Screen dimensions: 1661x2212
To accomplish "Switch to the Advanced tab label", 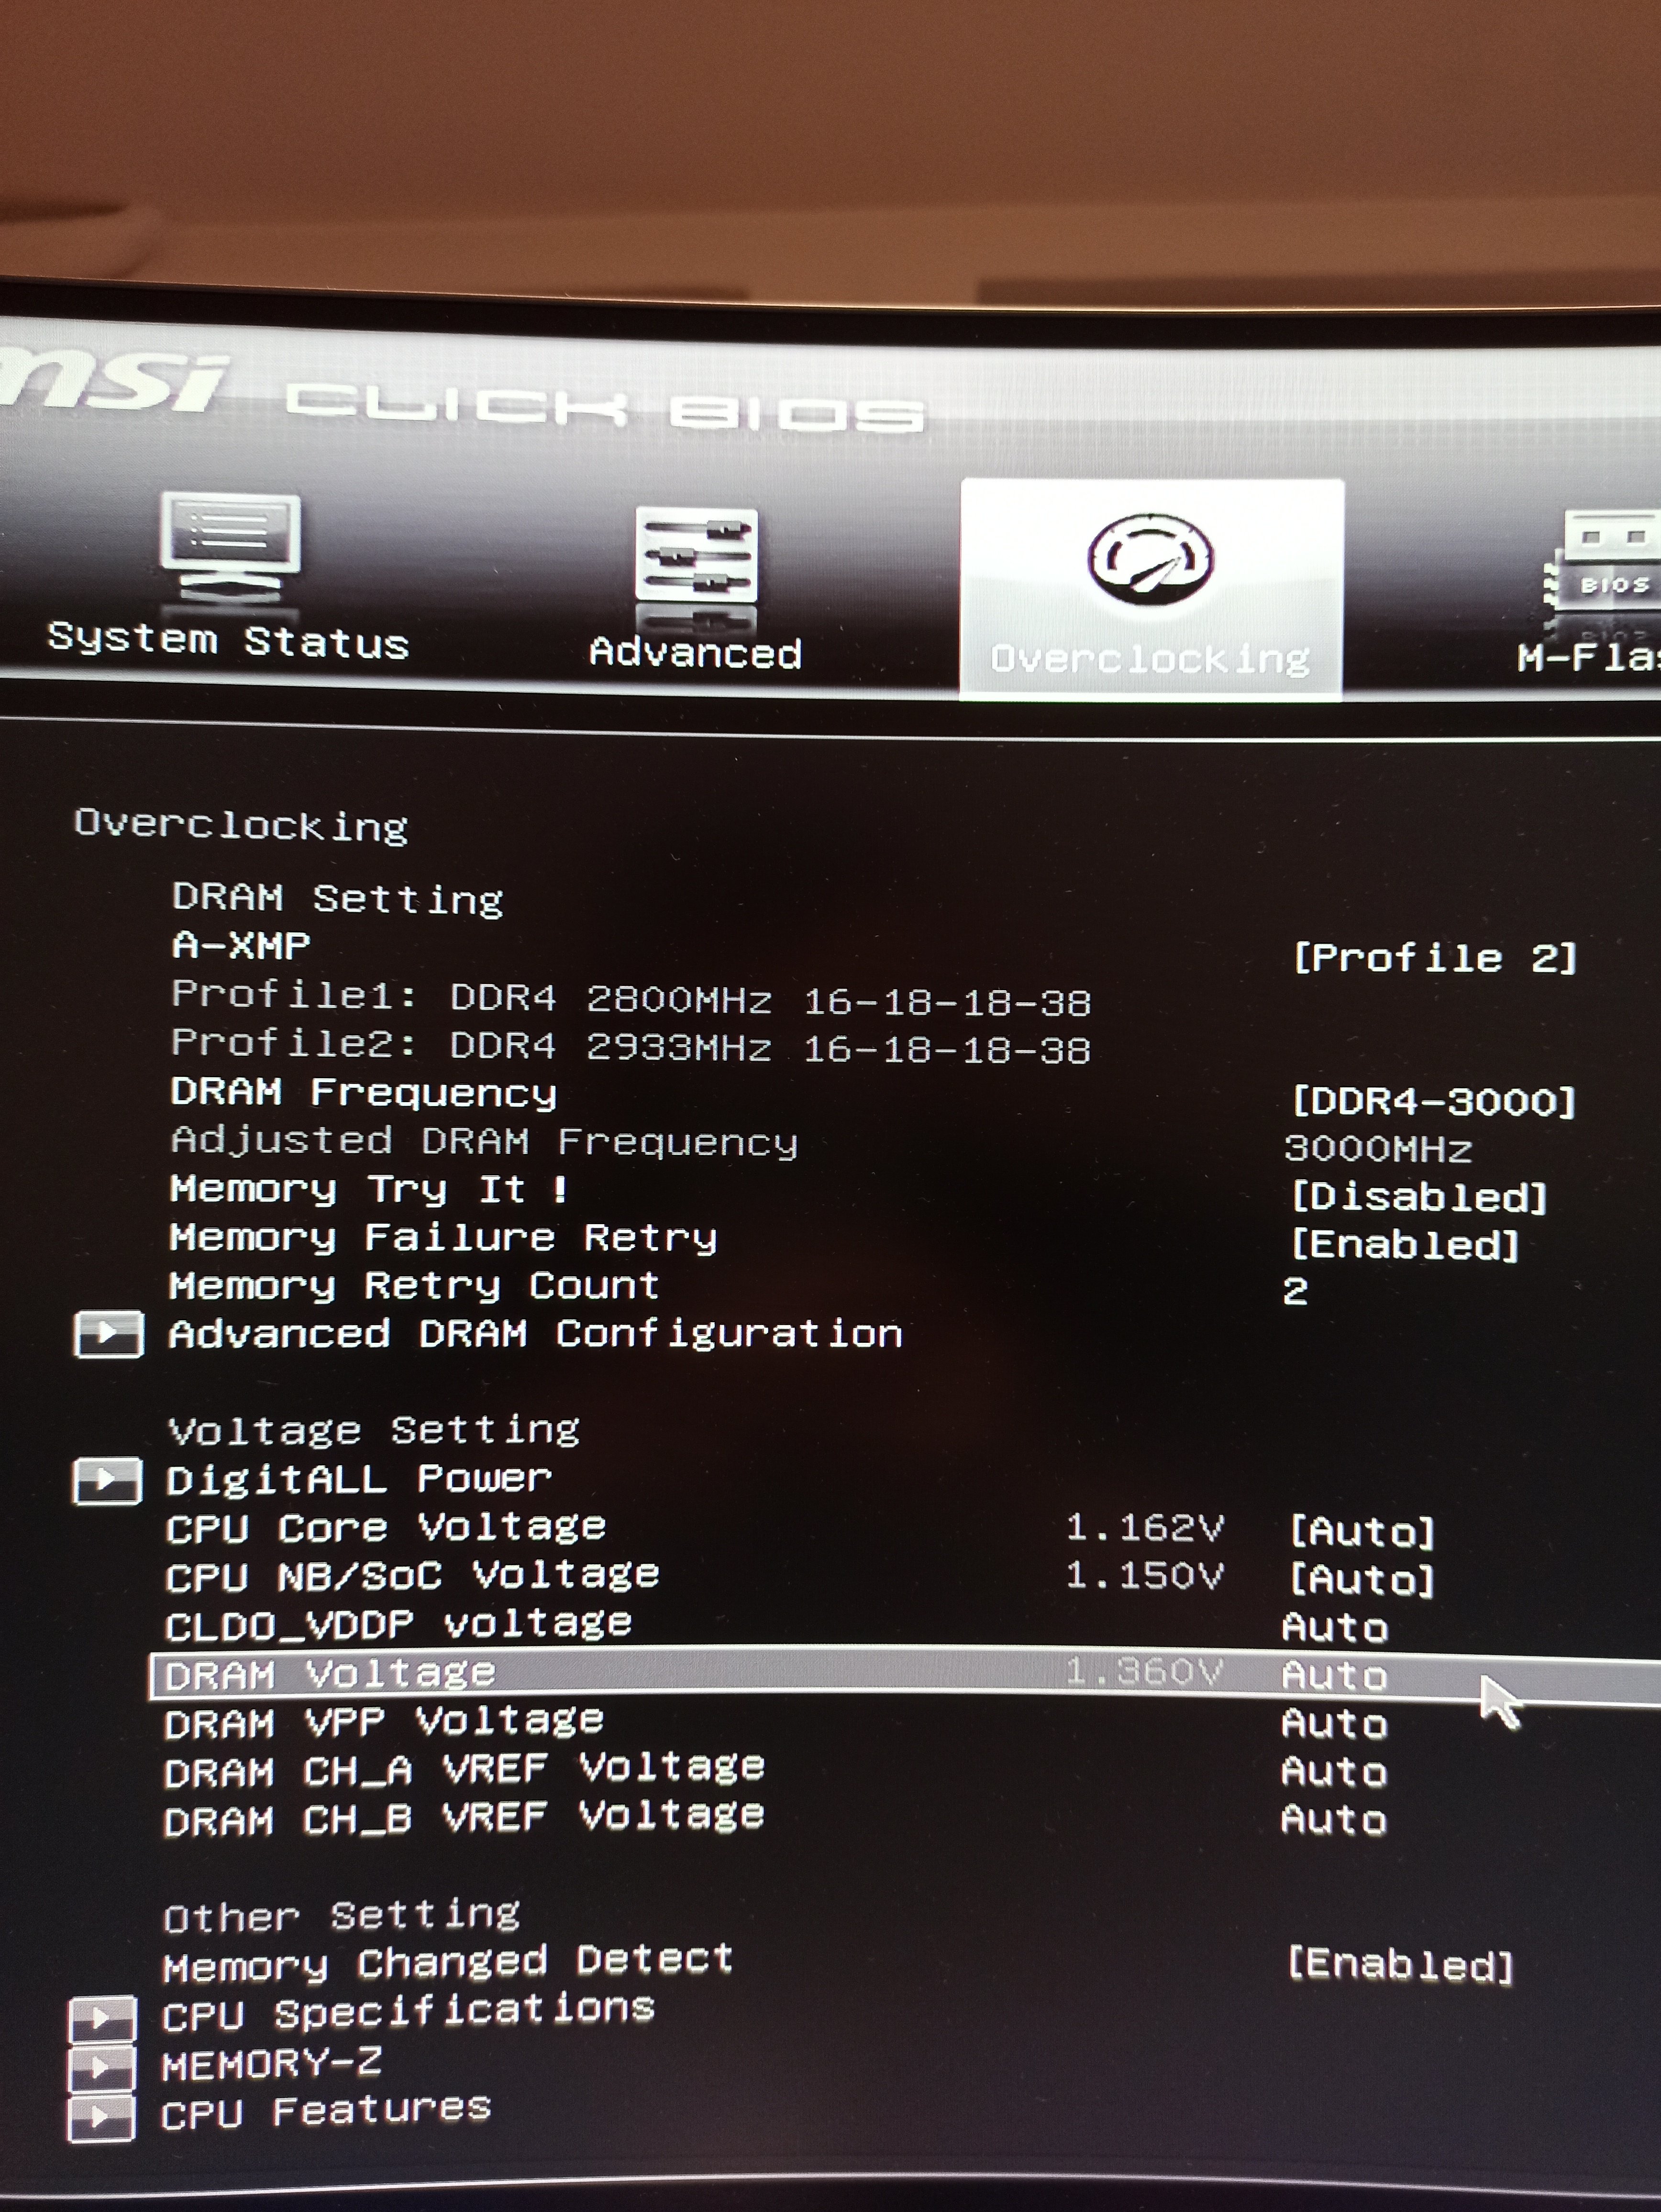I will tap(696, 653).
